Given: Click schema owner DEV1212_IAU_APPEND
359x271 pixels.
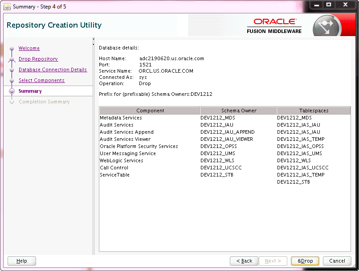Looking at the screenshot, I should [x=227, y=132].
